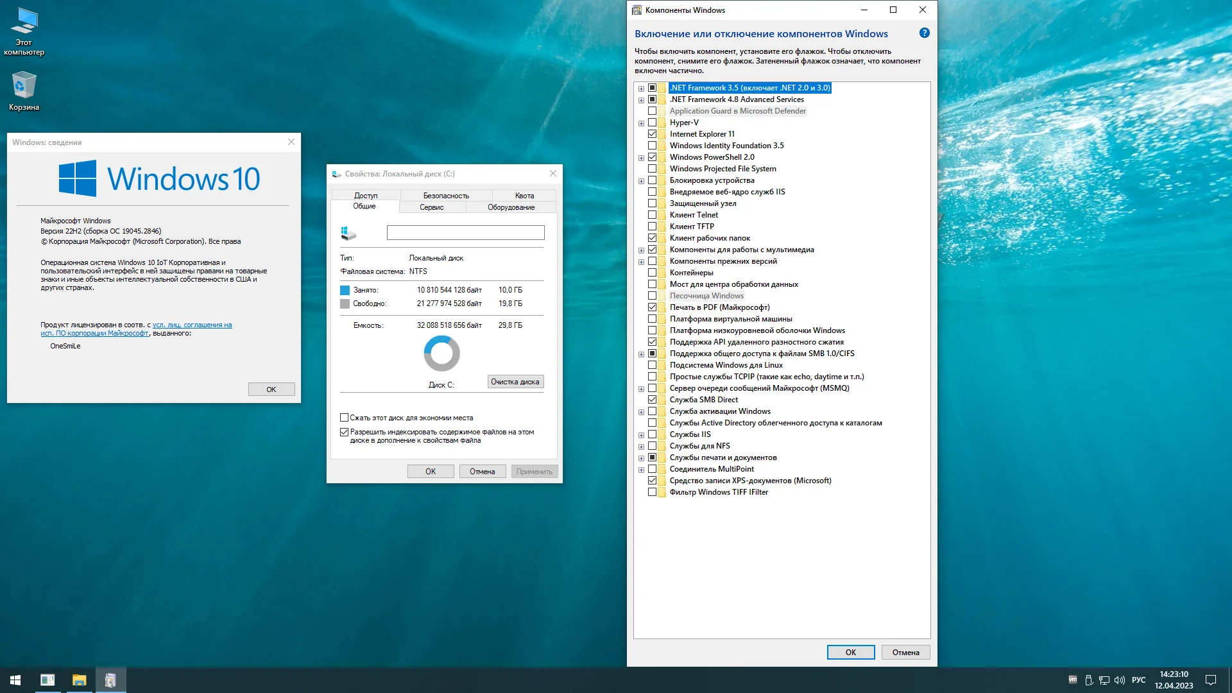Click the network icon in system tray
Viewport: 1232px width, 693px height.
point(1104,680)
